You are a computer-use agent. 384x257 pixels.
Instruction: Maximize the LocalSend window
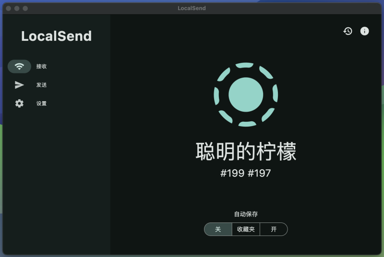[25, 8]
